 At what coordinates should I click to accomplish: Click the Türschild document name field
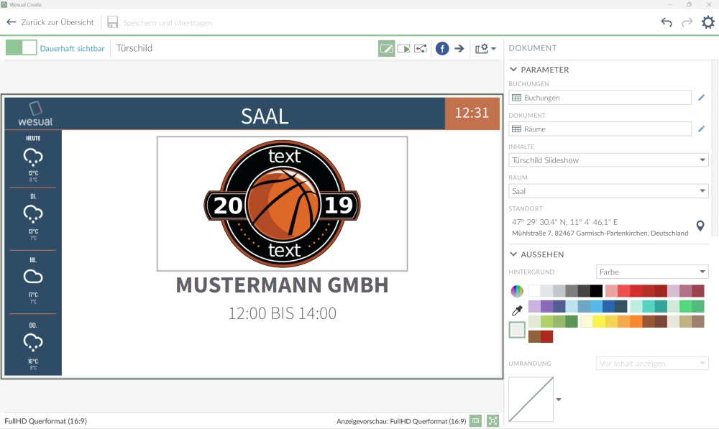[x=135, y=48]
